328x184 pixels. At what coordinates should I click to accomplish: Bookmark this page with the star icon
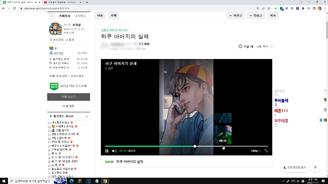click(269, 8)
